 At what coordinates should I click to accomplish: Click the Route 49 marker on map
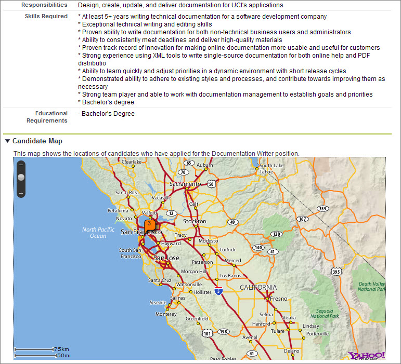pos(232,222)
